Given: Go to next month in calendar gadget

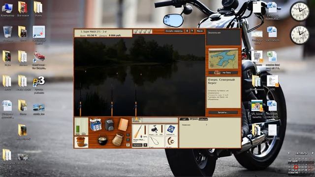Looking at the screenshot, I should point(313,153).
